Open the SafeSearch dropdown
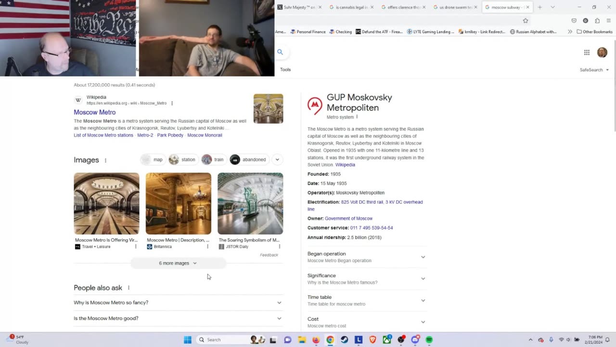Image resolution: width=616 pixels, height=347 pixels. (594, 70)
